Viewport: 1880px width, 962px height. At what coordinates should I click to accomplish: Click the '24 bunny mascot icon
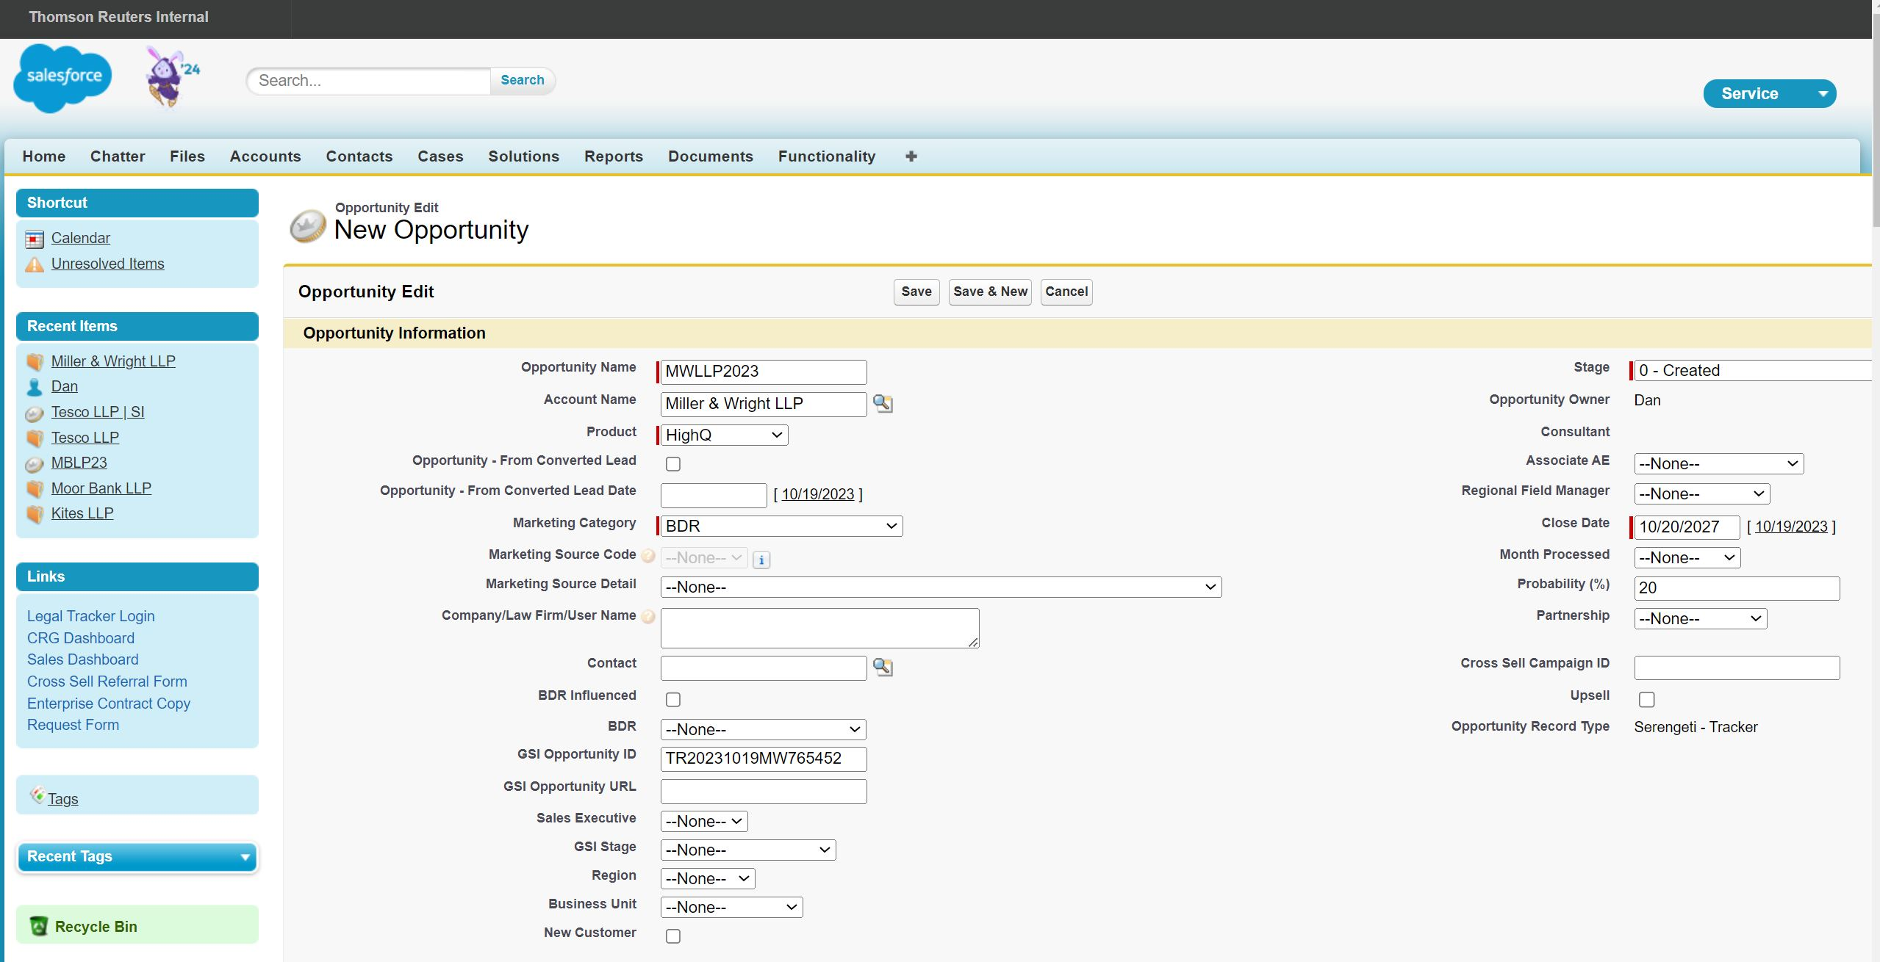(x=172, y=76)
